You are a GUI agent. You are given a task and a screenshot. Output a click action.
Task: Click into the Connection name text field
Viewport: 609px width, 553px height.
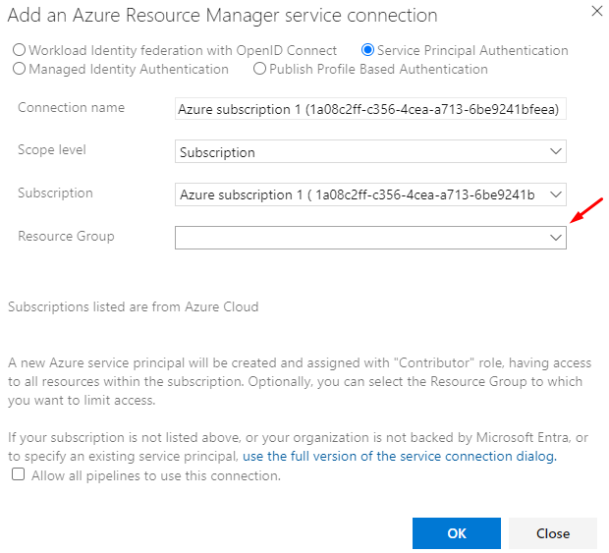(x=369, y=110)
